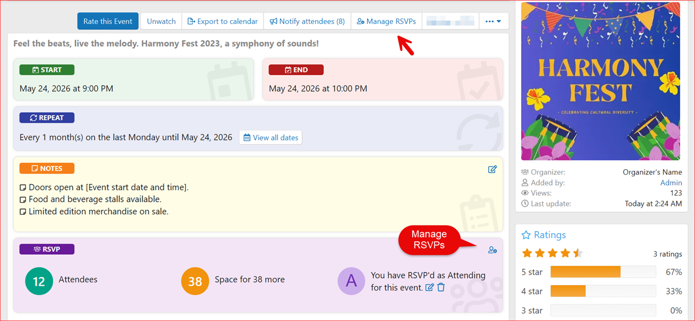
Task: Click the 3 star rating bar
Action: 603,311
